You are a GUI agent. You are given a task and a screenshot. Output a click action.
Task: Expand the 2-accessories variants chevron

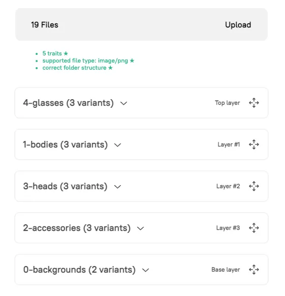(x=140, y=228)
